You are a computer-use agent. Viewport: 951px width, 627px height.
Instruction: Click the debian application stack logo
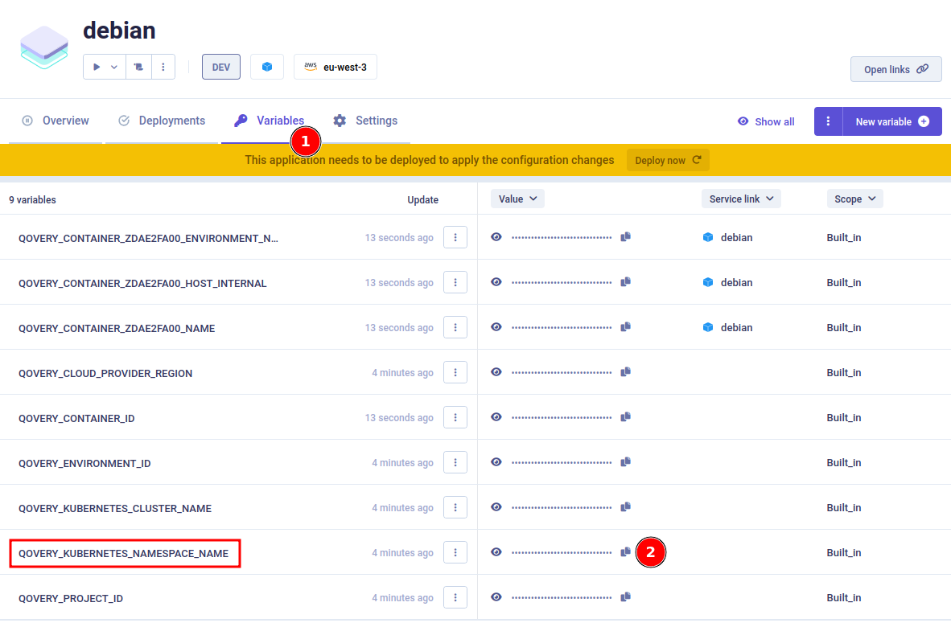pos(44,47)
